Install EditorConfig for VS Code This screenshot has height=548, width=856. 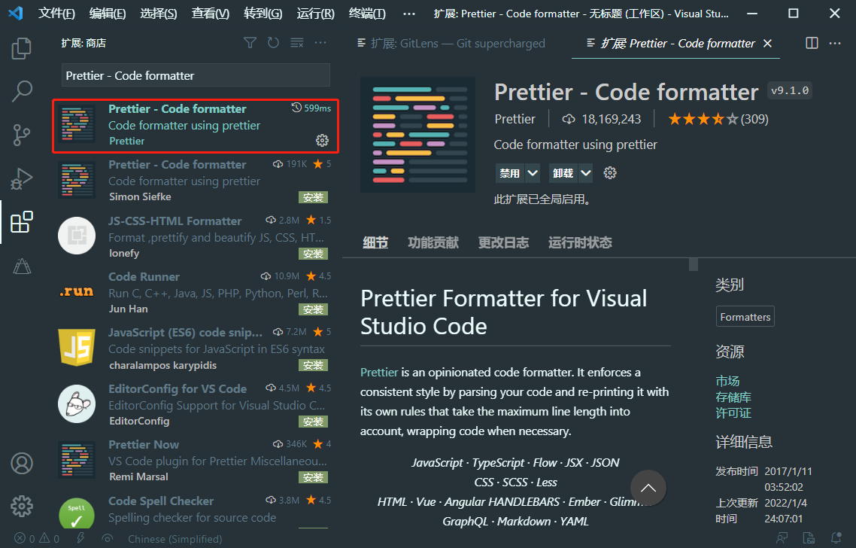click(x=314, y=422)
